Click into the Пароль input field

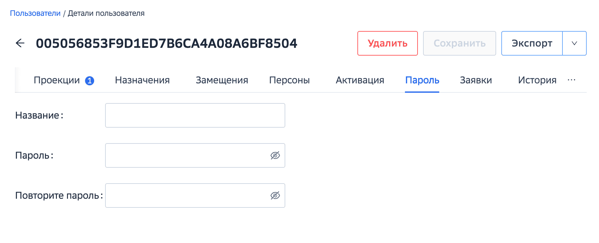[x=186, y=155]
